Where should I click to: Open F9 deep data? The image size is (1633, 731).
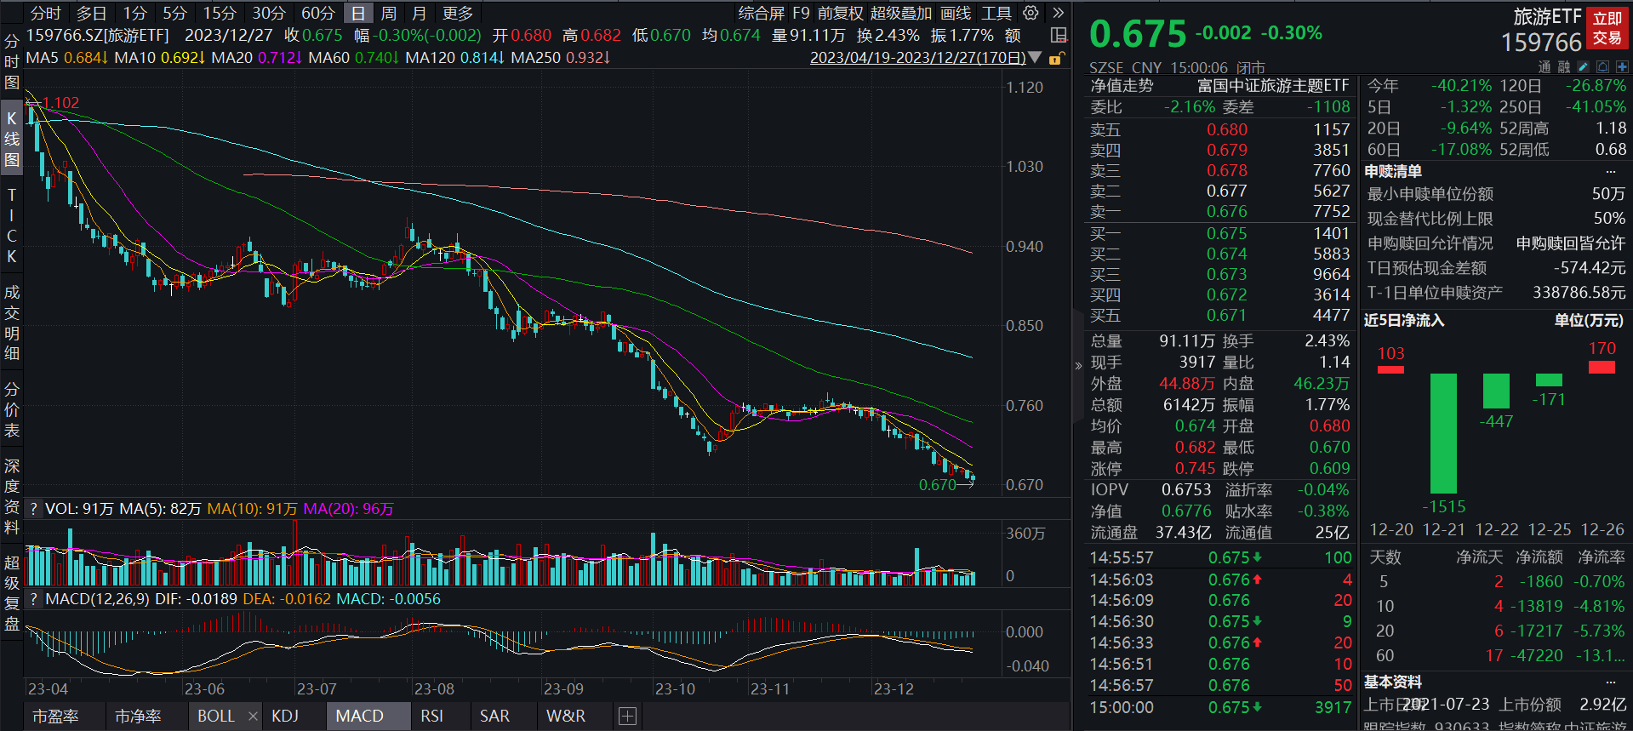pos(801,13)
